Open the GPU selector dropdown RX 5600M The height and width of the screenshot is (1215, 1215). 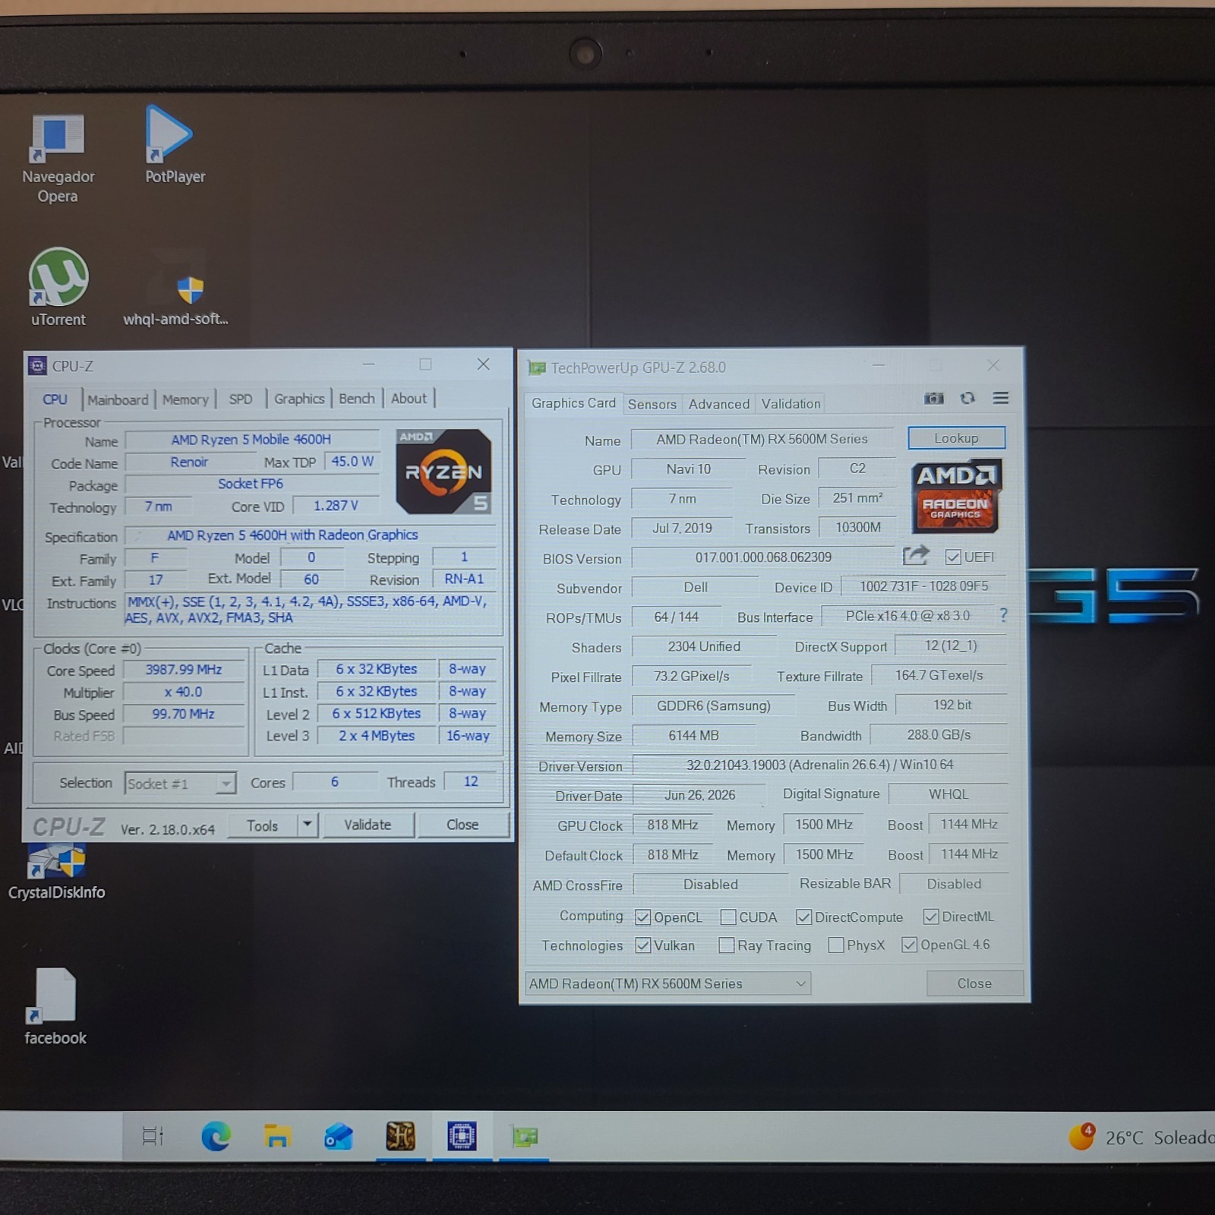667,983
